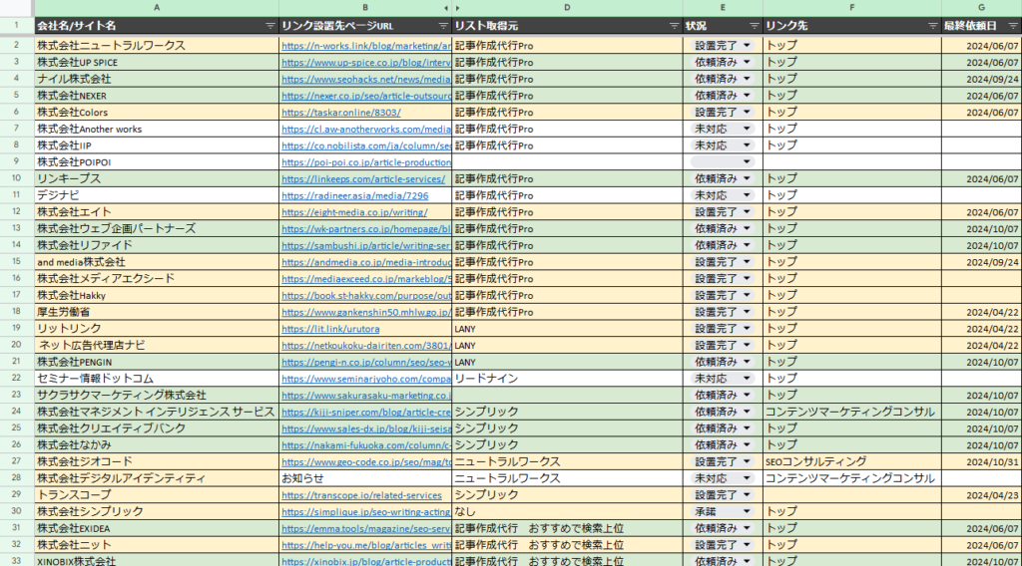Select column G header
The height and width of the screenshot is (566, 1022).
click(982, 8)
